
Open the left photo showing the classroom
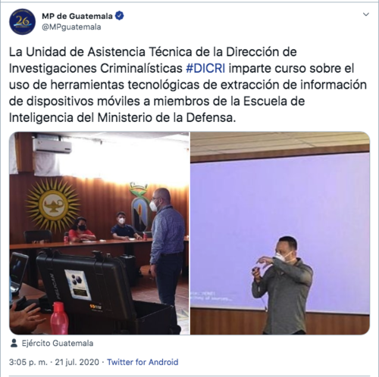tap(99, 233)
